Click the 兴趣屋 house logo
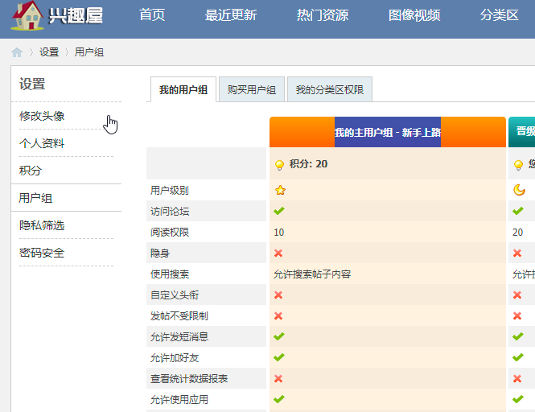Image resolution: width=535 pixels, height=412 pixels. tap(57, 16)
